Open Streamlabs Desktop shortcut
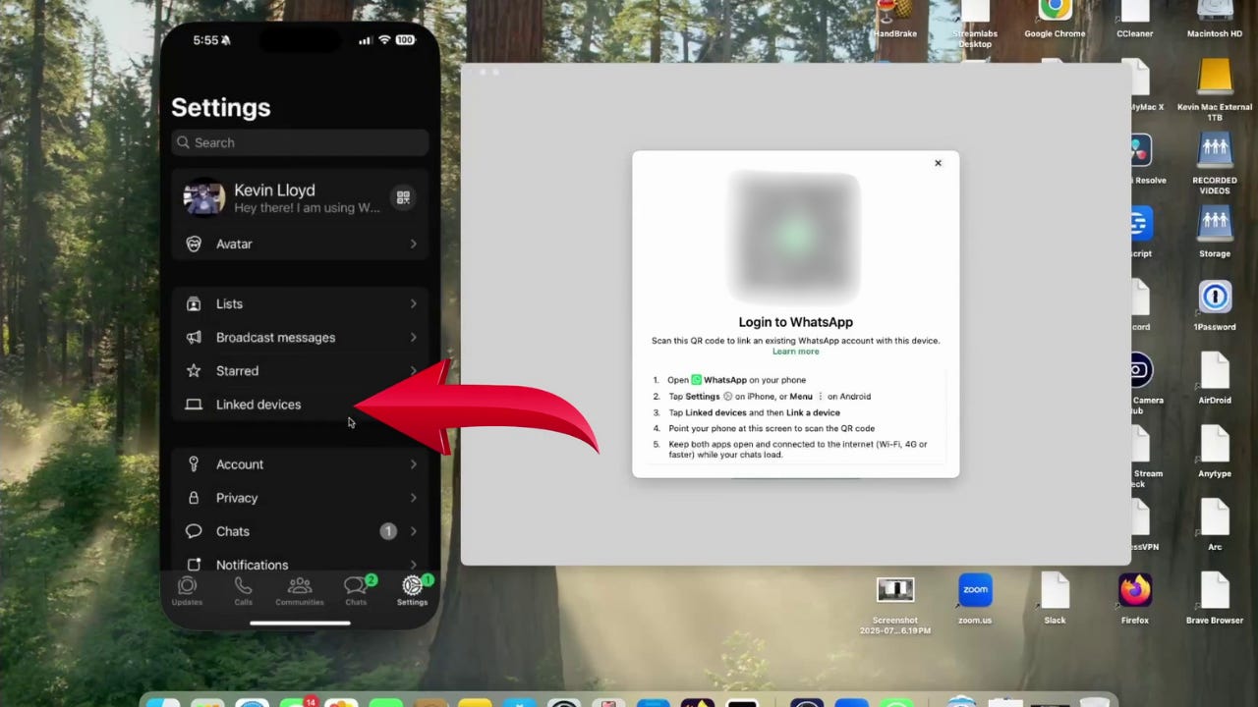 tap(975, 12)
